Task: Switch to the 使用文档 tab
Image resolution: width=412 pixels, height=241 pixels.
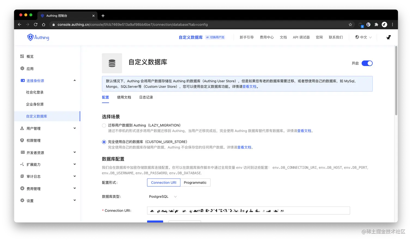Action: tap(124, 97)
